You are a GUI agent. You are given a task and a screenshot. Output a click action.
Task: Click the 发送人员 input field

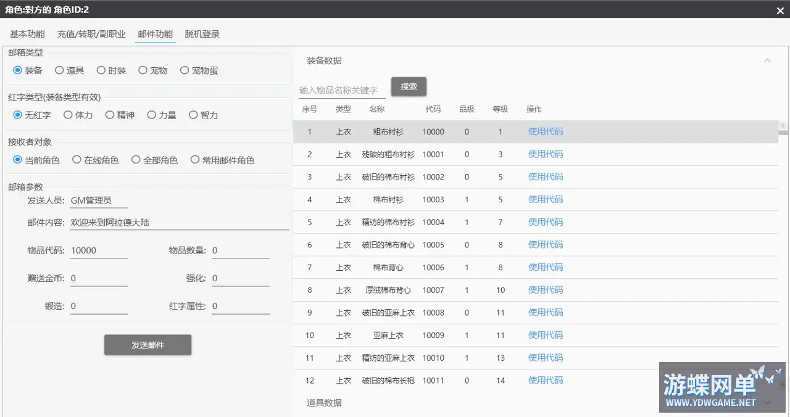(99, 200)
